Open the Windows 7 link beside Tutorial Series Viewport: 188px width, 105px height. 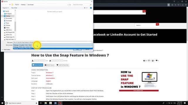[x=50, y=76]
